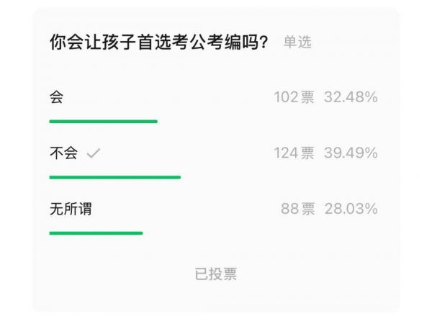
Task: Click the green progress bar under 会
Action: pyautogui.click(x=103, y=121)
